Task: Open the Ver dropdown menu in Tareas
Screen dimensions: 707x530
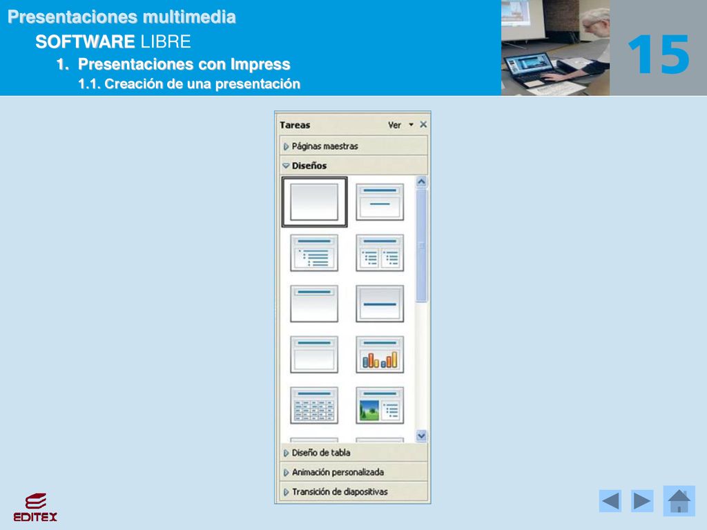Action: point(400,125)
